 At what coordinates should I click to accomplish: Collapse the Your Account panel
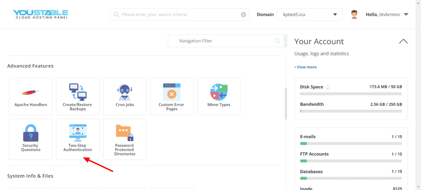coord(403,41)
